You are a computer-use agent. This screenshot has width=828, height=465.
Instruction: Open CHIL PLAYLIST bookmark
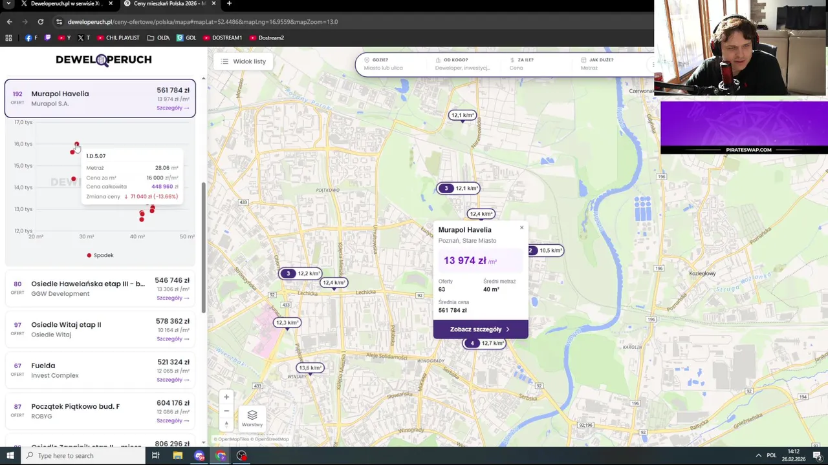(118, 38)
